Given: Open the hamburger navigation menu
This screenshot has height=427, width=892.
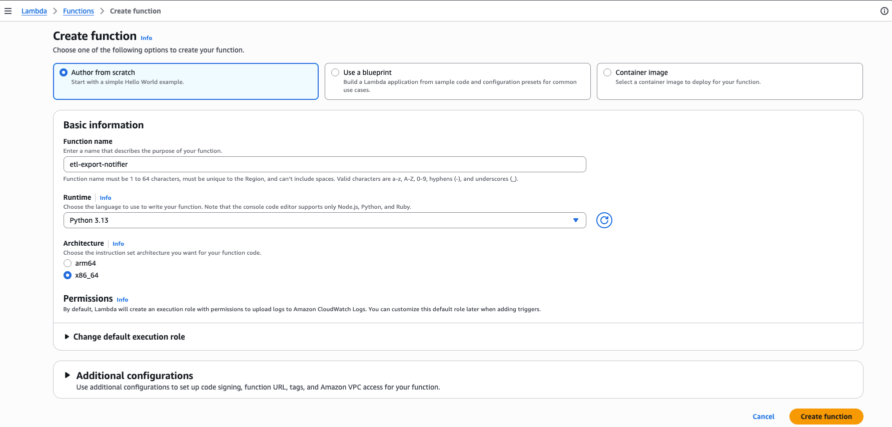Looking at the screenshot, I should tap(8, 11).
